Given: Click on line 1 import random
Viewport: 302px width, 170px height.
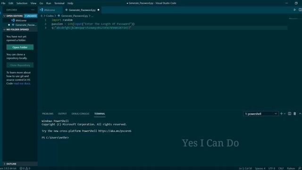Looking at the screenshot, I should coord(62,20).
